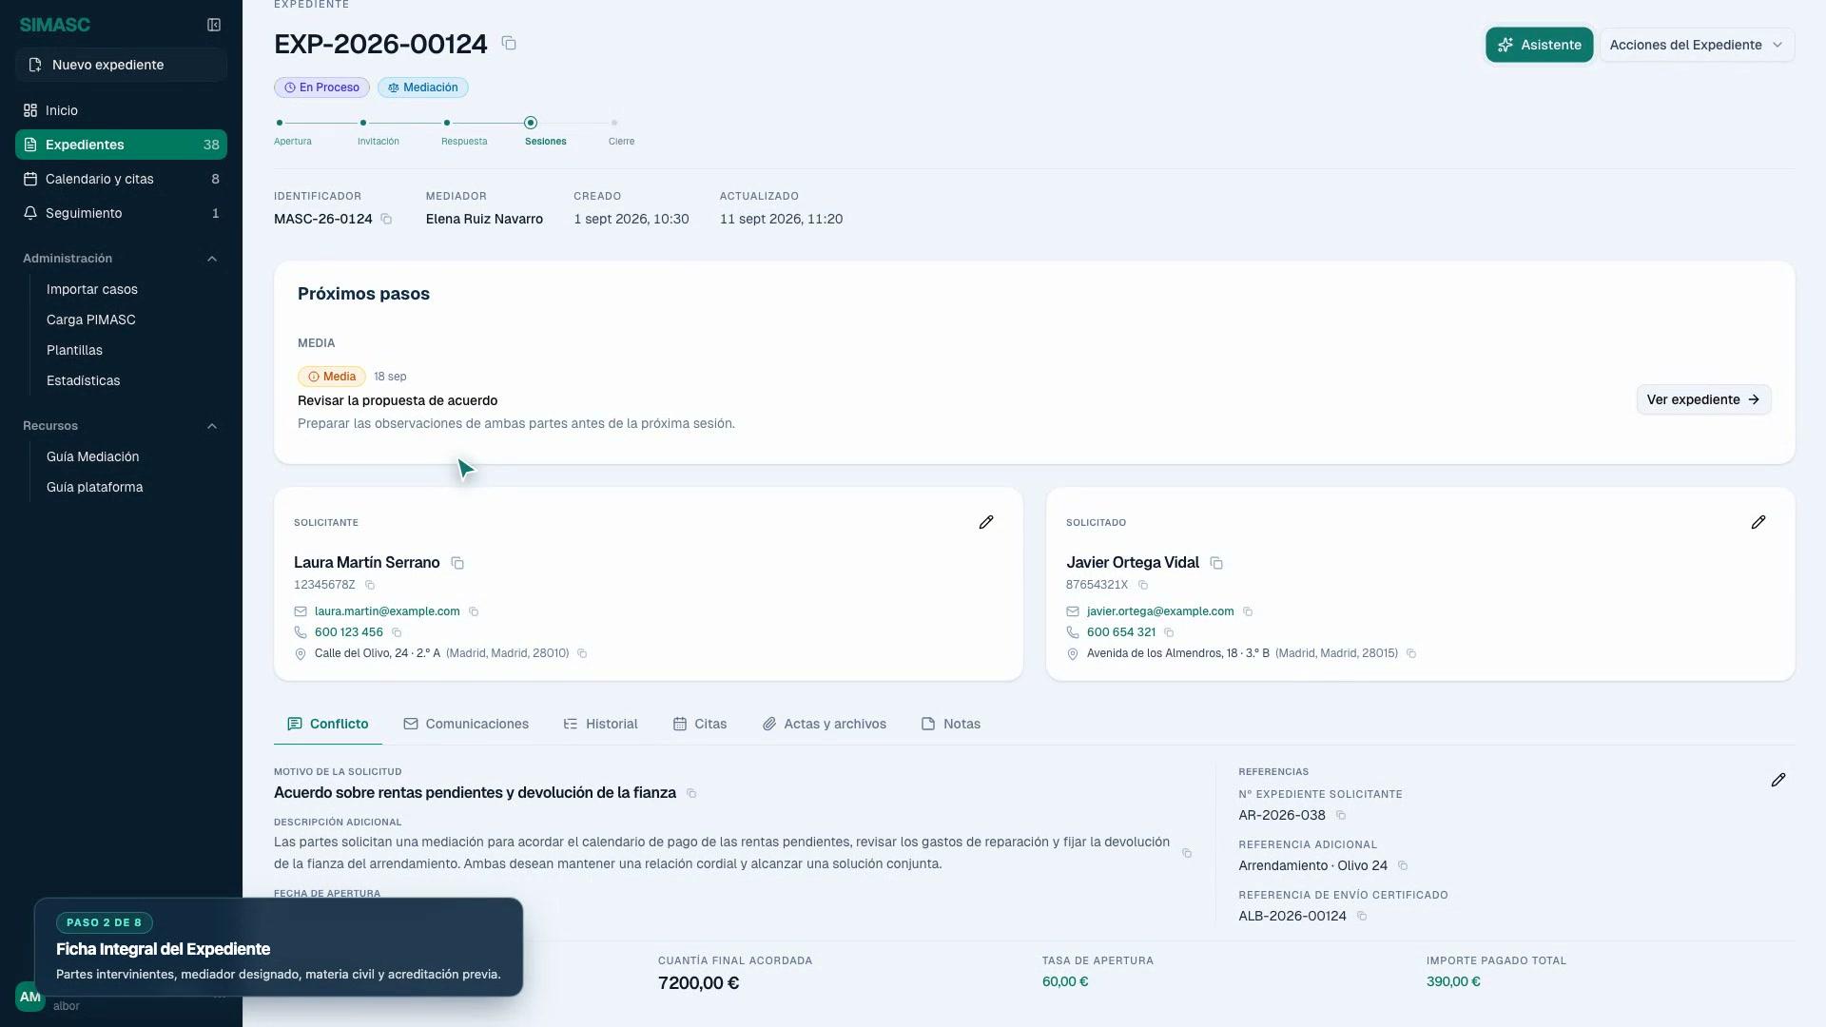Collapse the sidebar with the panel icon
Viewport: 1826px width, 1027px height.
point(214,25)
